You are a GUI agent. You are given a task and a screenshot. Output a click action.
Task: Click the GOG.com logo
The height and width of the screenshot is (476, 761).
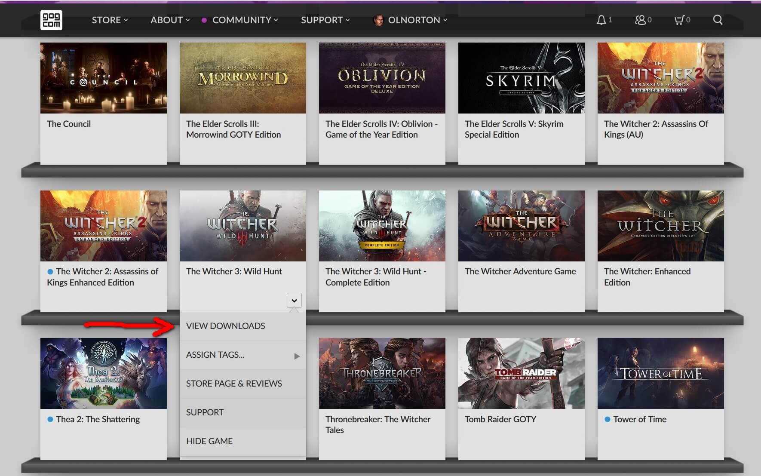point(51,20)
